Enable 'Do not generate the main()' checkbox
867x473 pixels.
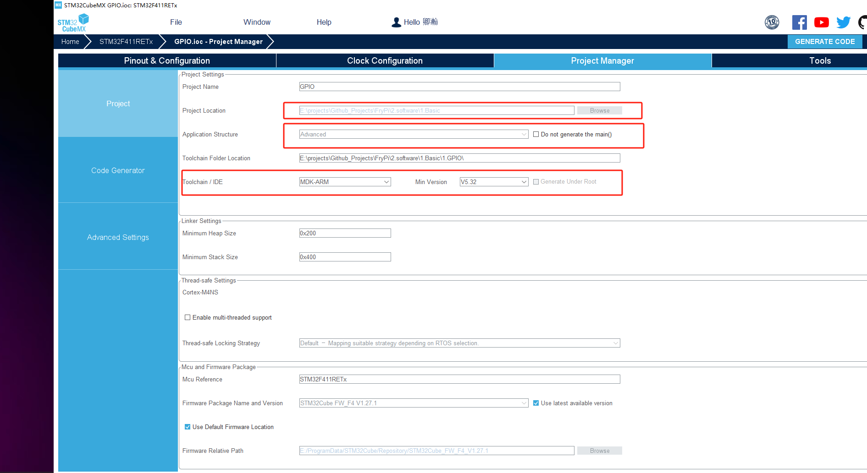[x=536, y=134]
